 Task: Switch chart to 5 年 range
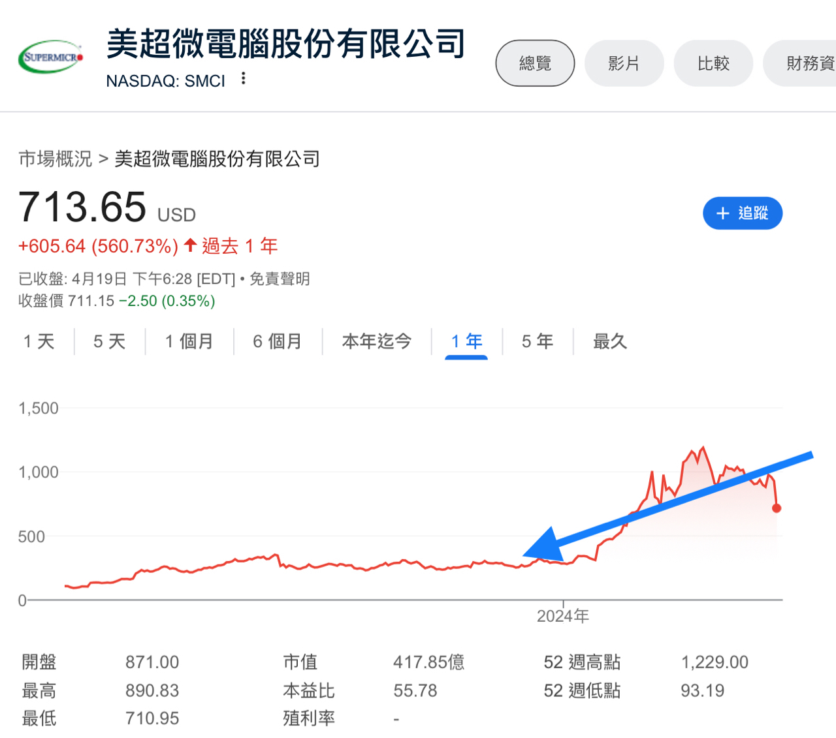click(537, 341)
